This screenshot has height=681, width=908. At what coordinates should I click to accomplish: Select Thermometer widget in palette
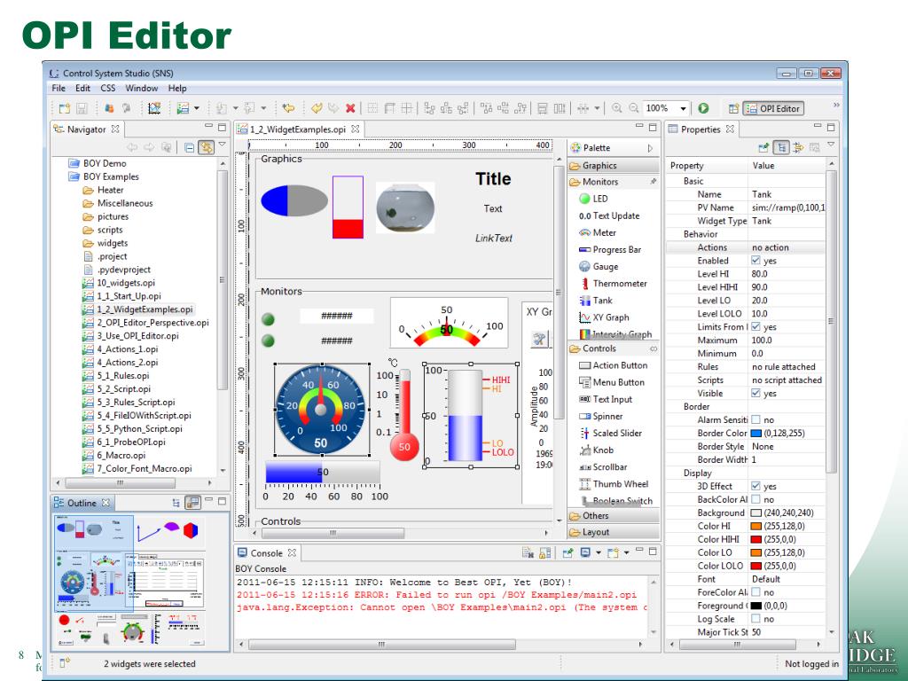[614, 283]
